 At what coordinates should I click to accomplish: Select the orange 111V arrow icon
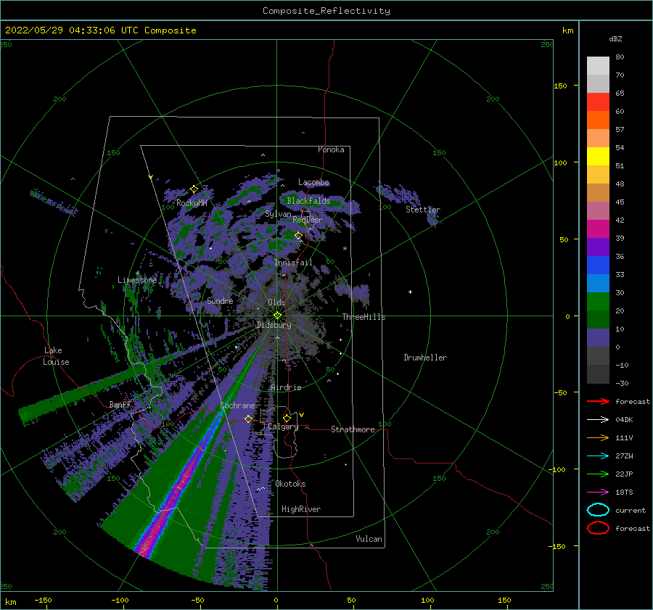598,437
